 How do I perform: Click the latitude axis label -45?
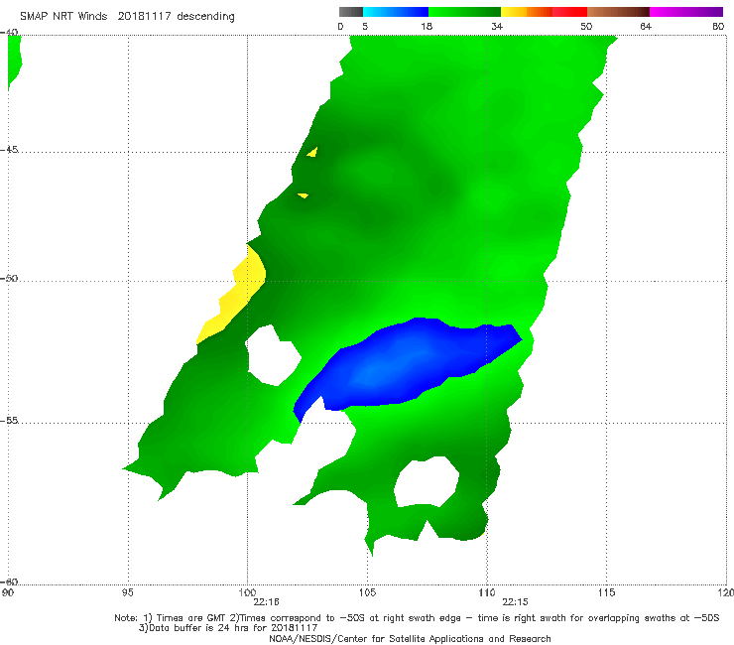tap(9, 150)
